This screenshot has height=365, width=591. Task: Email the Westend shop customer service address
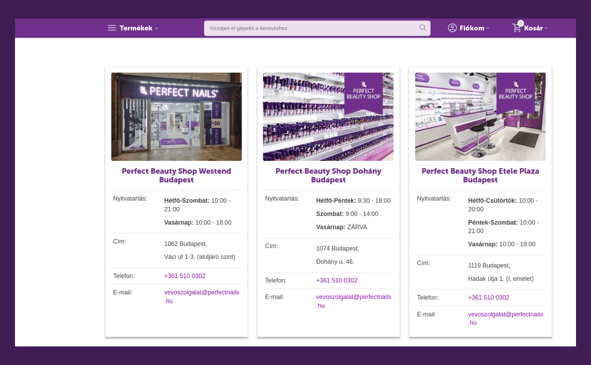201,296
